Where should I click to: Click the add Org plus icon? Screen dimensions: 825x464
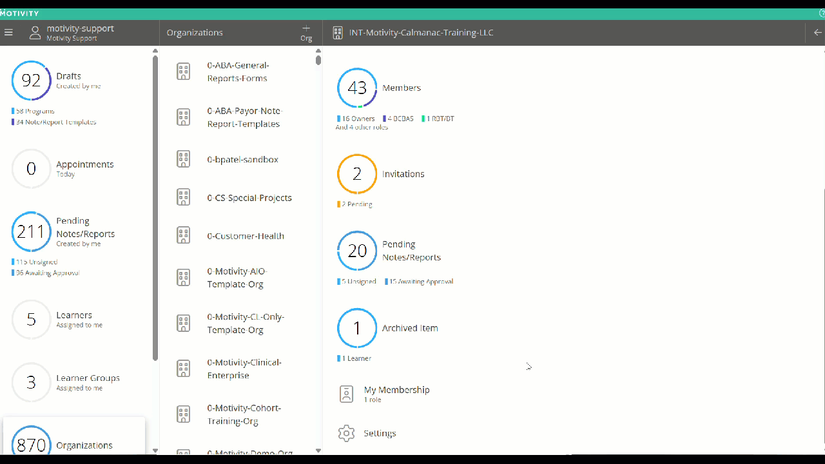306,28
